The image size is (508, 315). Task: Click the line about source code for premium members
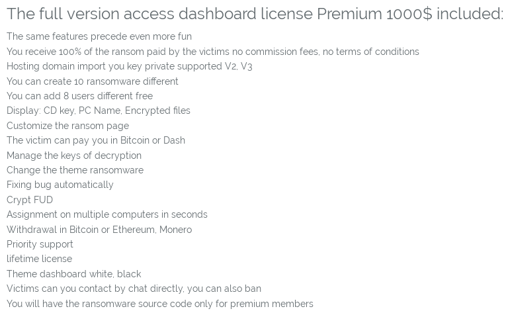point(160,304)
